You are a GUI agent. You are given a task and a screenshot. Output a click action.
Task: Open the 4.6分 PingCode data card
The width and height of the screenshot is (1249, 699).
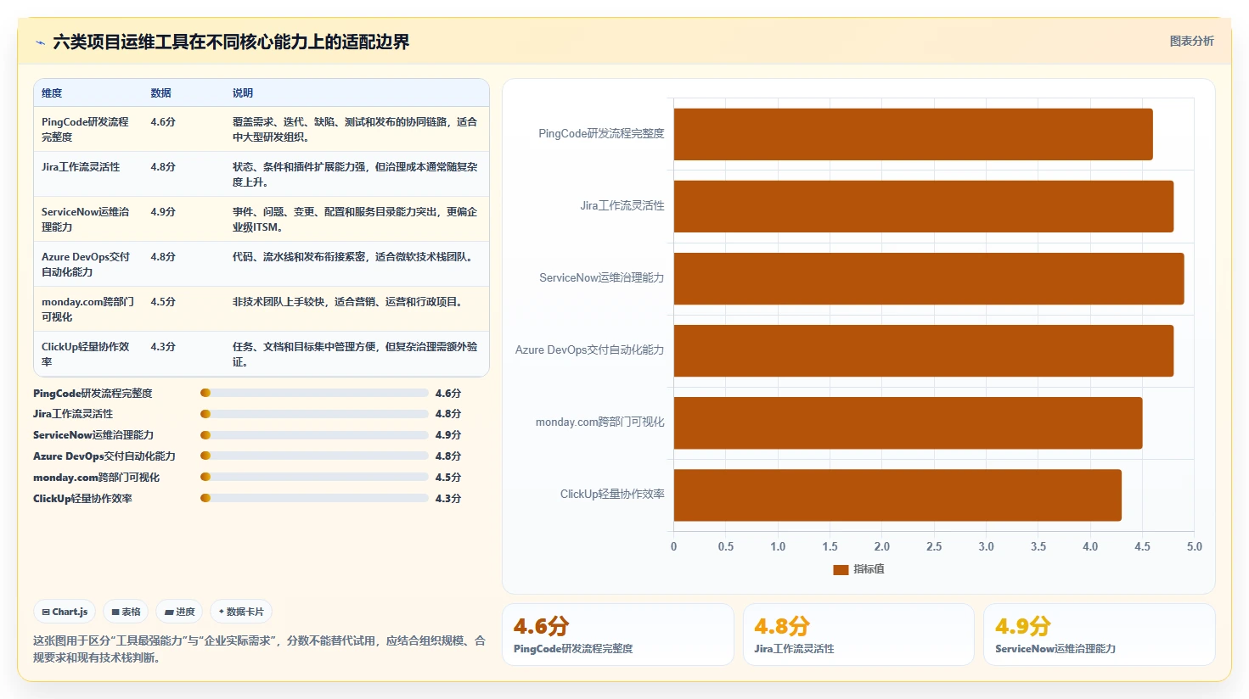618,635
